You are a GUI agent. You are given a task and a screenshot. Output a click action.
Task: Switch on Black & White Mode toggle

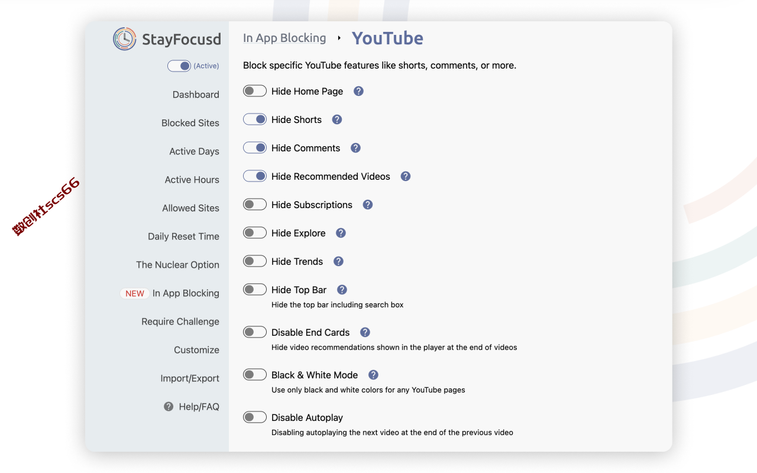[255, 375]
